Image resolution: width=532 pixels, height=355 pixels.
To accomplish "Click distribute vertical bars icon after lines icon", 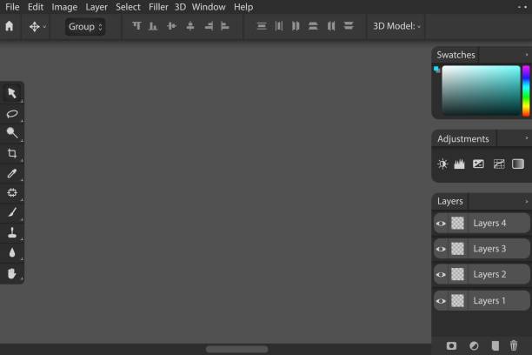I will [x=279, y=26].
